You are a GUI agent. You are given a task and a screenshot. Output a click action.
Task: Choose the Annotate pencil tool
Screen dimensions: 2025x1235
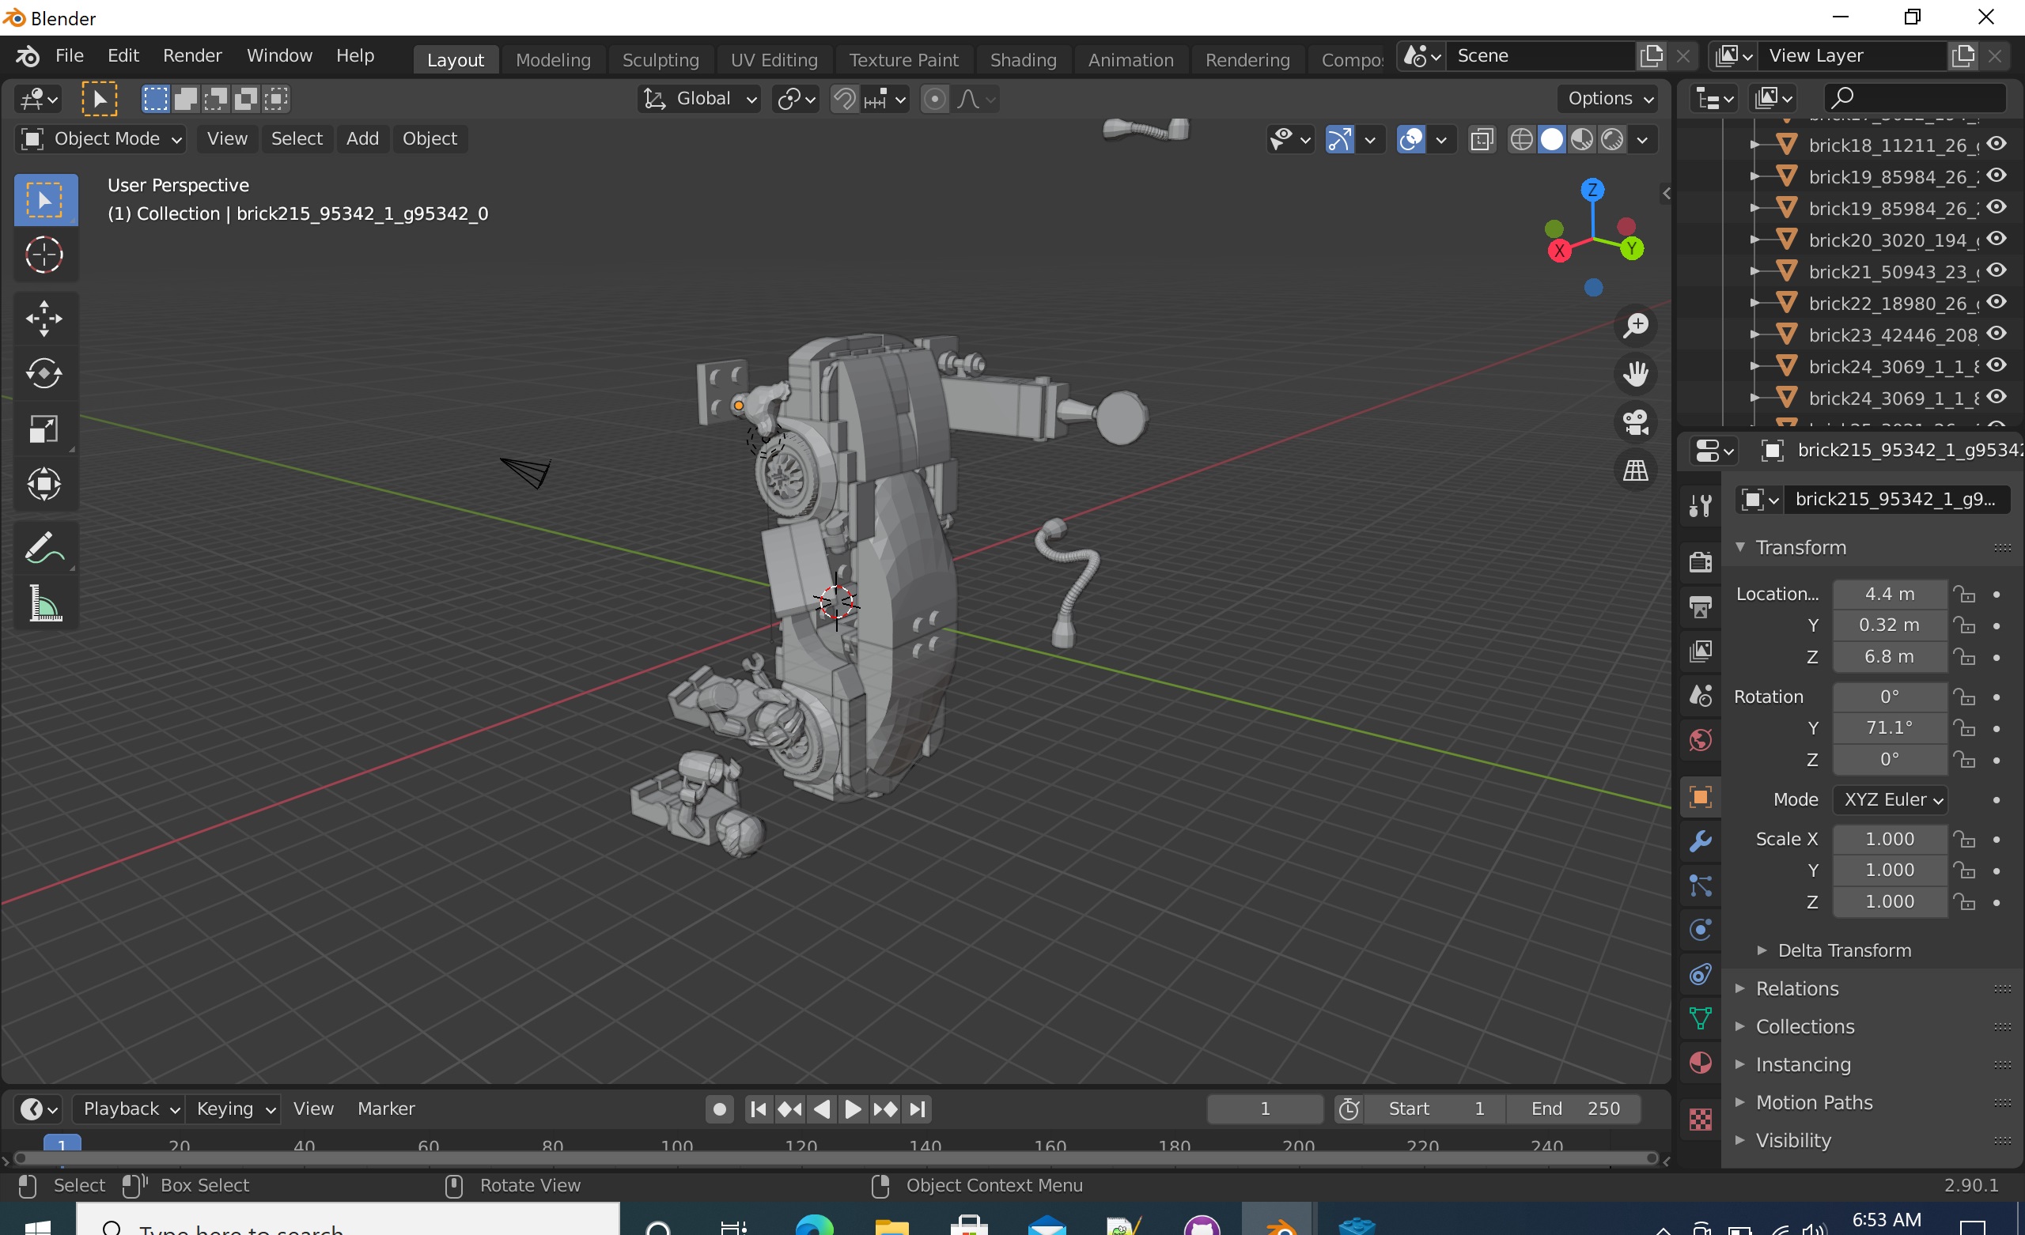(44, 548)
